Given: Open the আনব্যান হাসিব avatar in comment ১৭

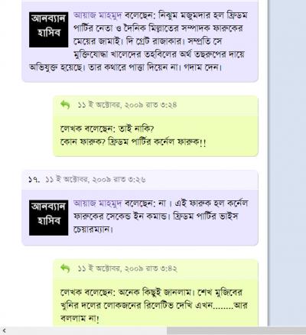Looking at the screenshot, I should click(49, 218).
